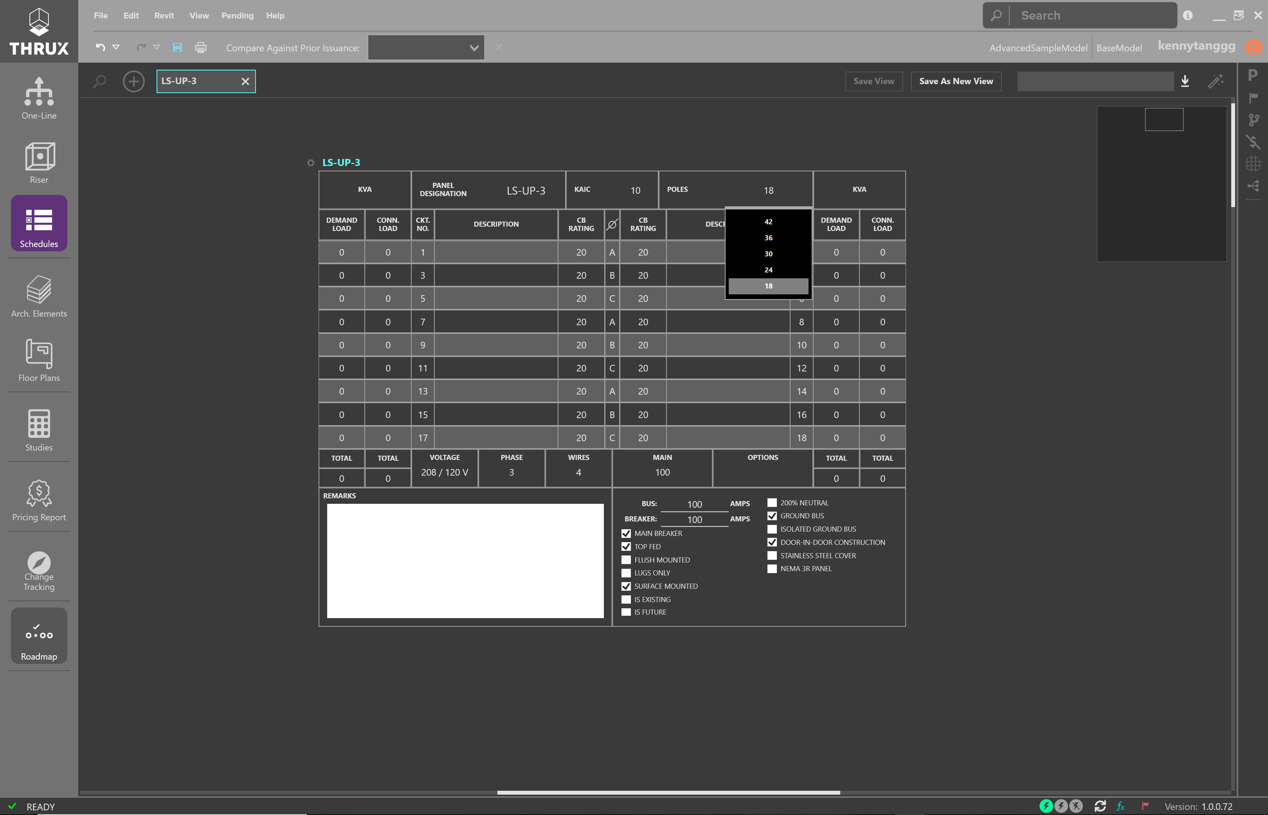This screenshot has height=815, width=1268.
Task: Open the Riser view
Action: tap(39, 162)
